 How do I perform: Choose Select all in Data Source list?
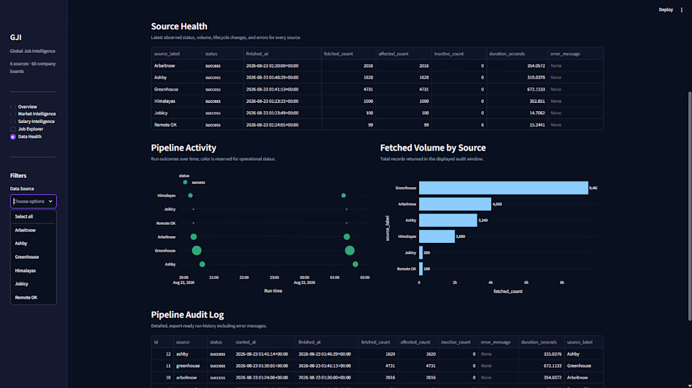33,217
